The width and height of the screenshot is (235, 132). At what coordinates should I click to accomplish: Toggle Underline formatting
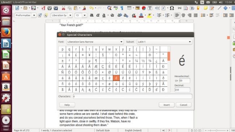(104, 15)
